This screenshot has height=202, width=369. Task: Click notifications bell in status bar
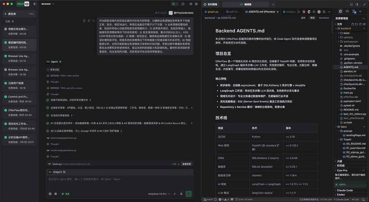pos(363,200)
